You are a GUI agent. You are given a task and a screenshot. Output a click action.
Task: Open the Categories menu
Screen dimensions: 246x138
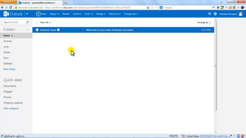(x=131, y=14)
